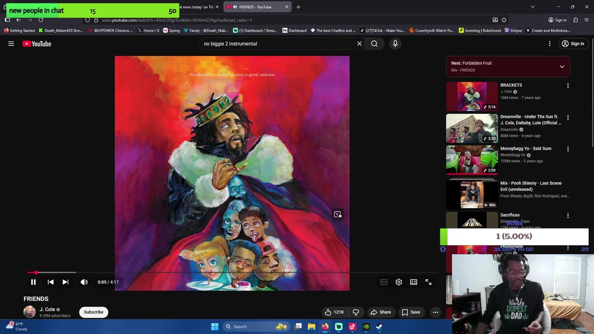Open the Spring bookmark
The width and height of the screenshot is (594, 334).
click(x=171, y=31)
